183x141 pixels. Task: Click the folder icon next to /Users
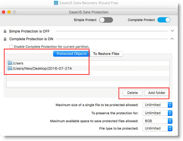coord(10,63)
